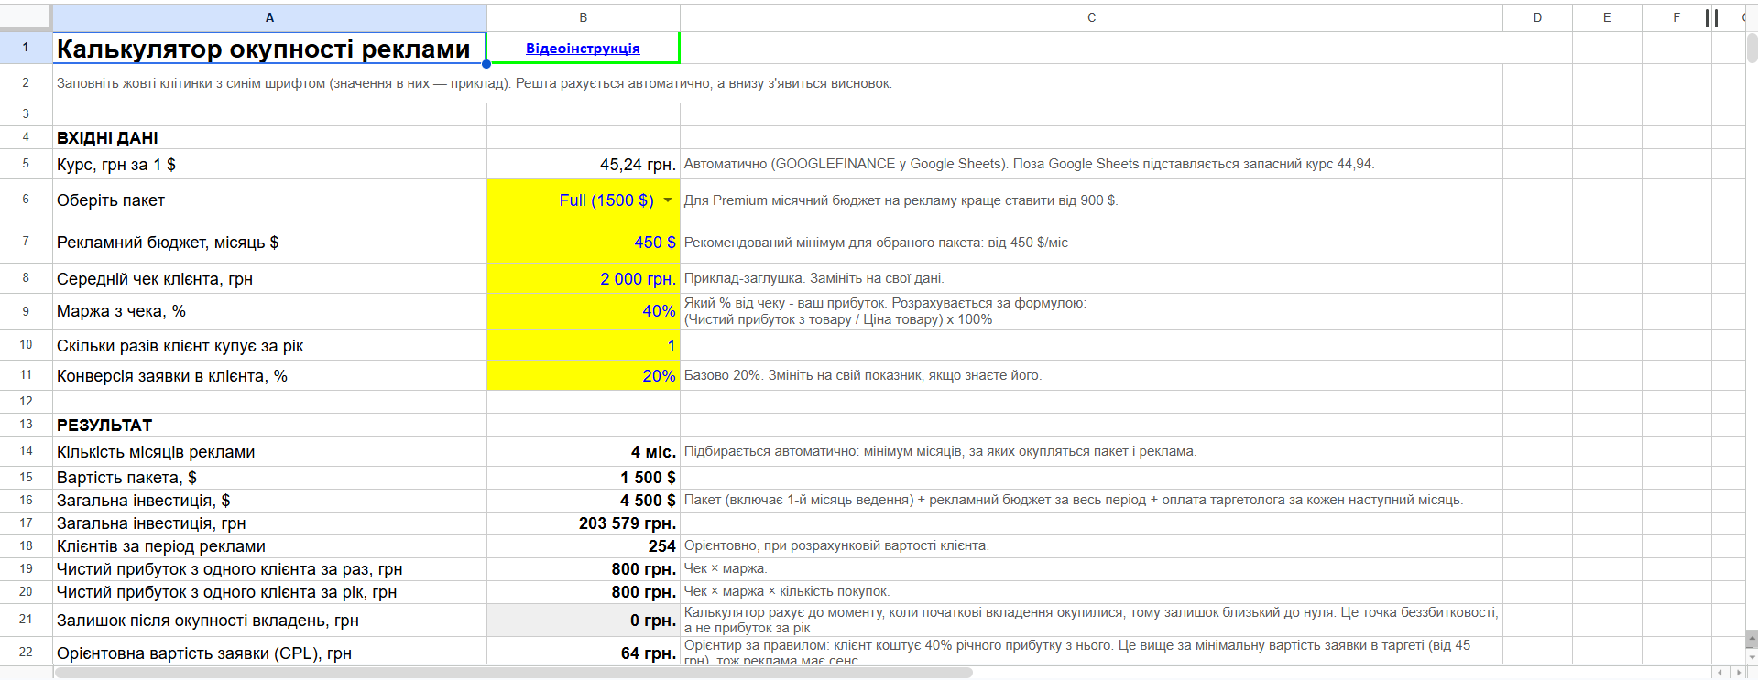Click the РЕЗУЛЬТАТ heading cell
1758x680 pixels.
point(269,426)
